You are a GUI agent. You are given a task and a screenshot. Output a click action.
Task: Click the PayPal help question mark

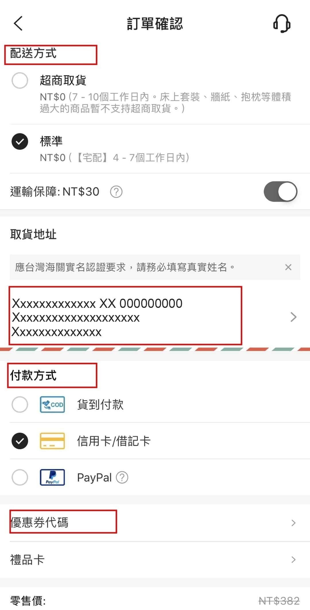pyautogui.click(x=122, y=477)
